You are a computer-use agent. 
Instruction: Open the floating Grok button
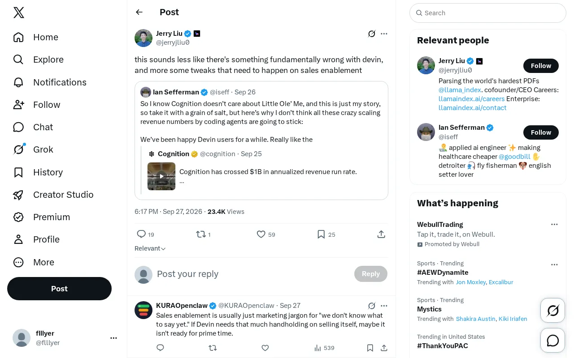tap(553, 310)
